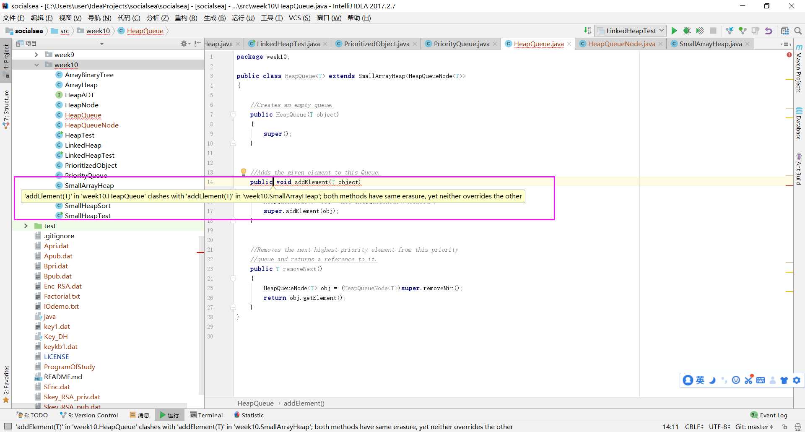Click the Stop process square icon
Screen dimensions: 805x432
coord(713,31)
